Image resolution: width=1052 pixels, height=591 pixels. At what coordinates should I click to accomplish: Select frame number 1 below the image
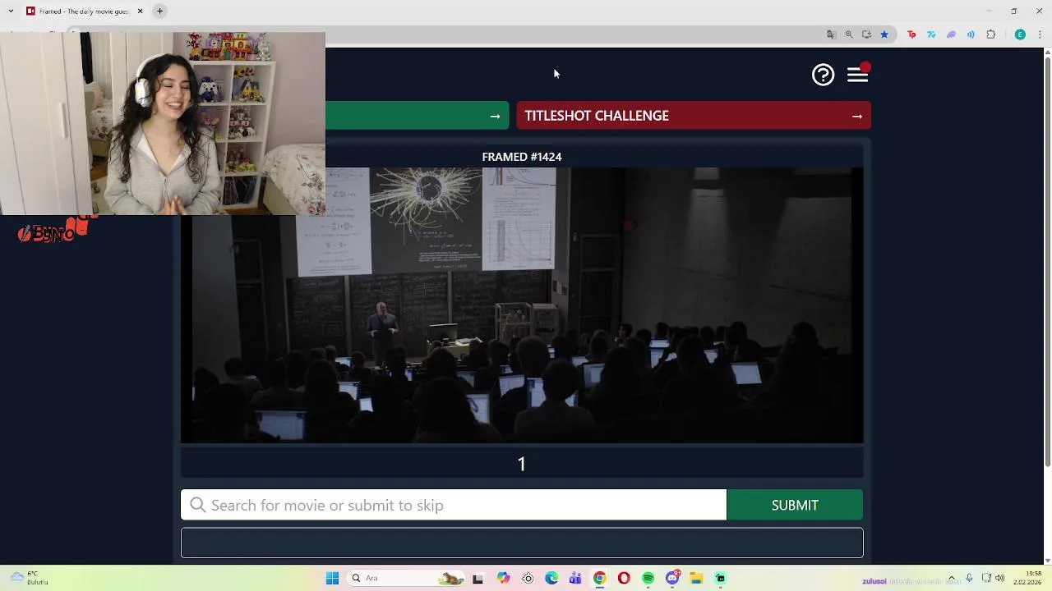521,464
